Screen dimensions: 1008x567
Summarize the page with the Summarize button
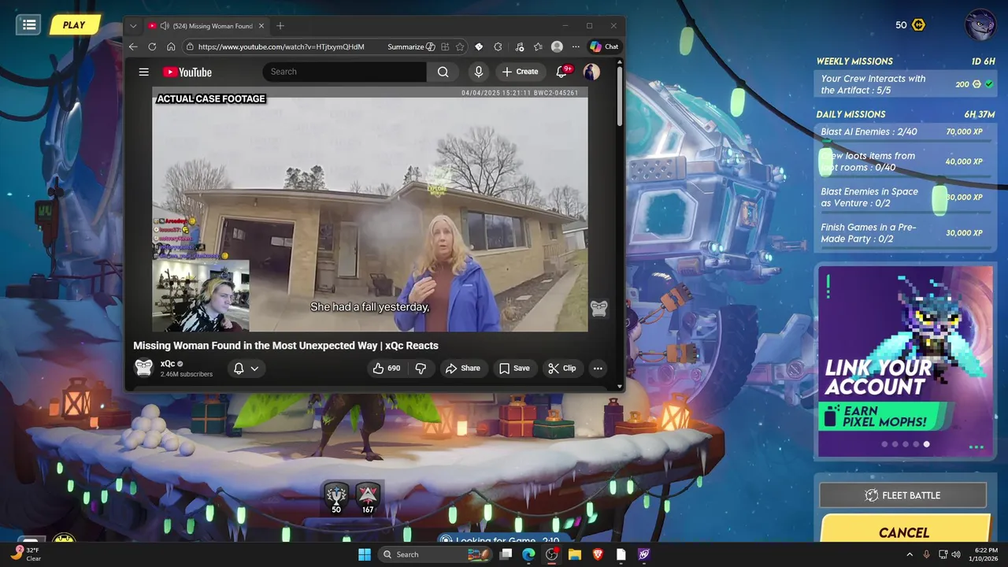point(411,46)
